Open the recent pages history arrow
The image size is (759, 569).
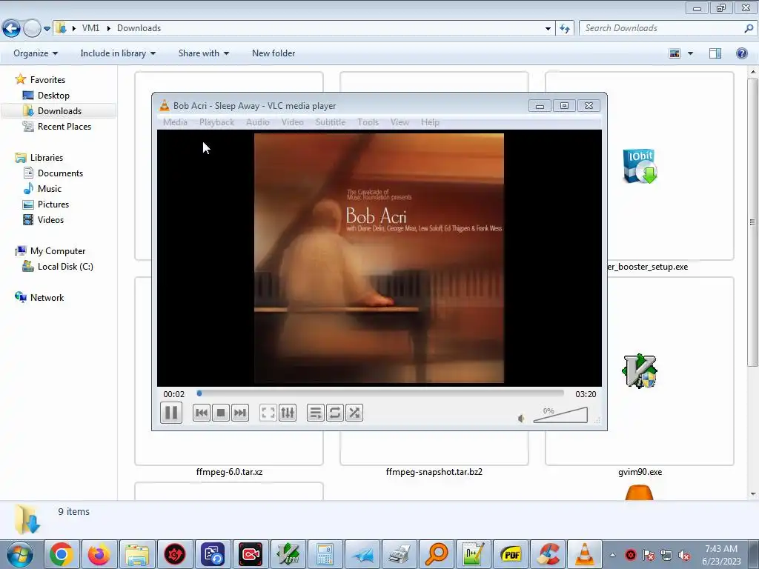pos(47,29)
